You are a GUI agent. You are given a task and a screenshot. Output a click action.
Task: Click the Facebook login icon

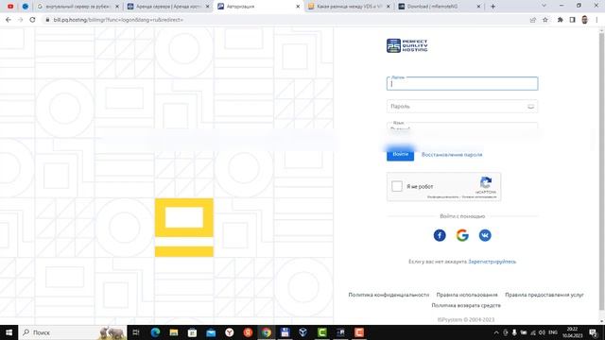[440, 235]
